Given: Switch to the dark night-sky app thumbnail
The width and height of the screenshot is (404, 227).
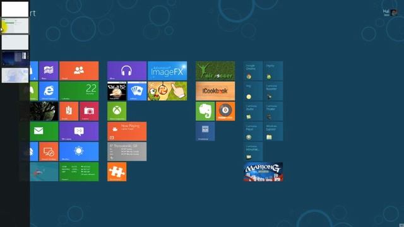Looking at the screenshot, I should 15,59.
